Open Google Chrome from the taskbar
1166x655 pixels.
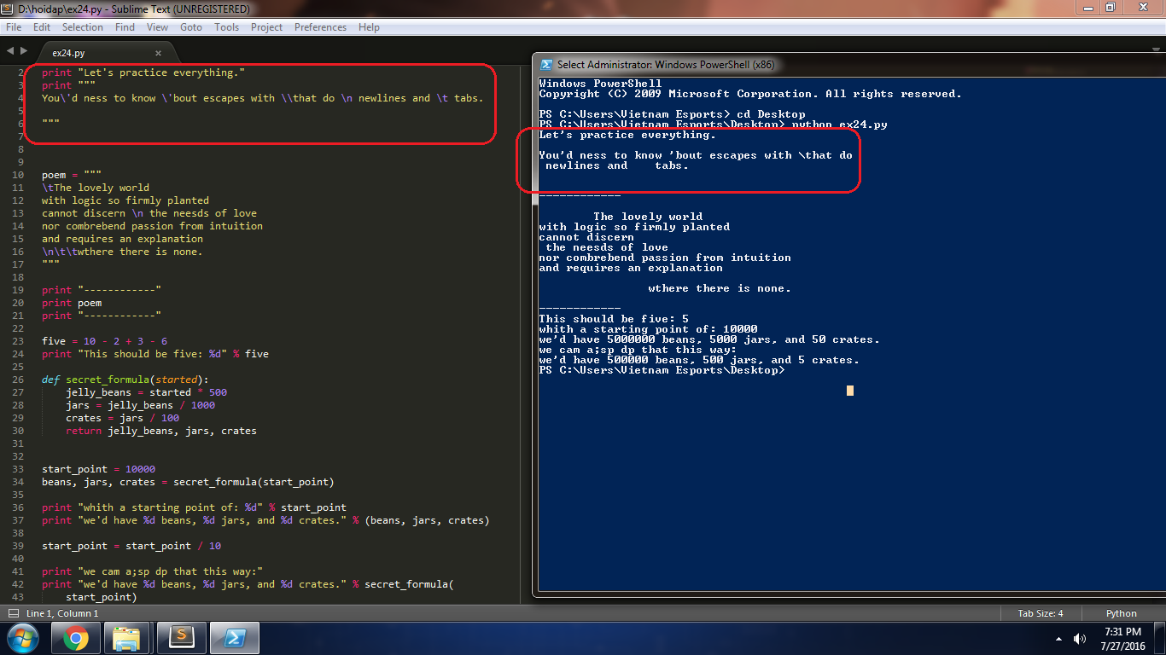[75, 638]
